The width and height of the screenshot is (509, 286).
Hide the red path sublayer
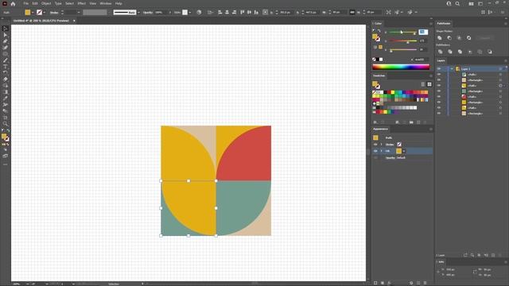pos(439,97)
